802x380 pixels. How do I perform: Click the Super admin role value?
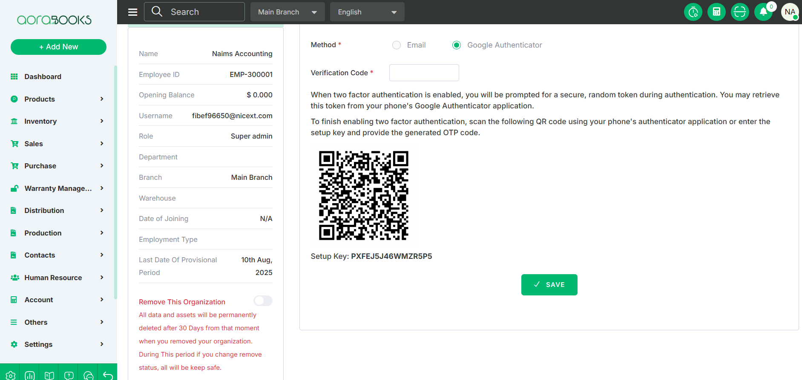pyautogui.click(x=251, y=136)
